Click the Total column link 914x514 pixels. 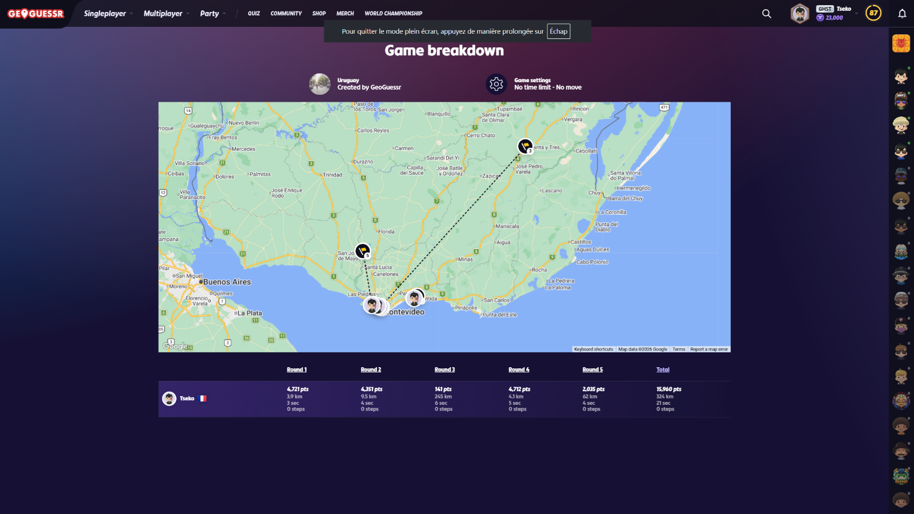pyautogui.click(x=663, y=370)
